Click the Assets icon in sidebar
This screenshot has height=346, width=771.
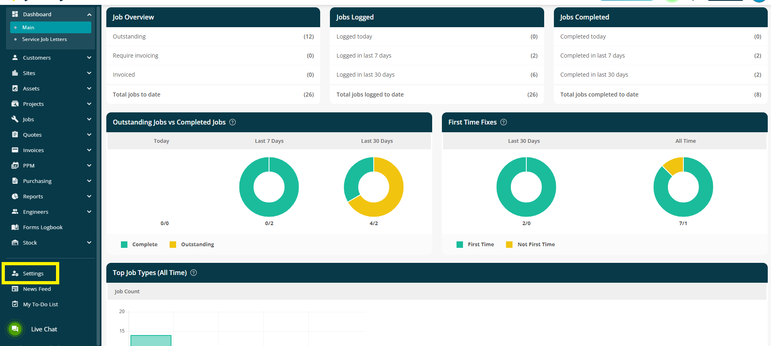(x=15, y=88)
